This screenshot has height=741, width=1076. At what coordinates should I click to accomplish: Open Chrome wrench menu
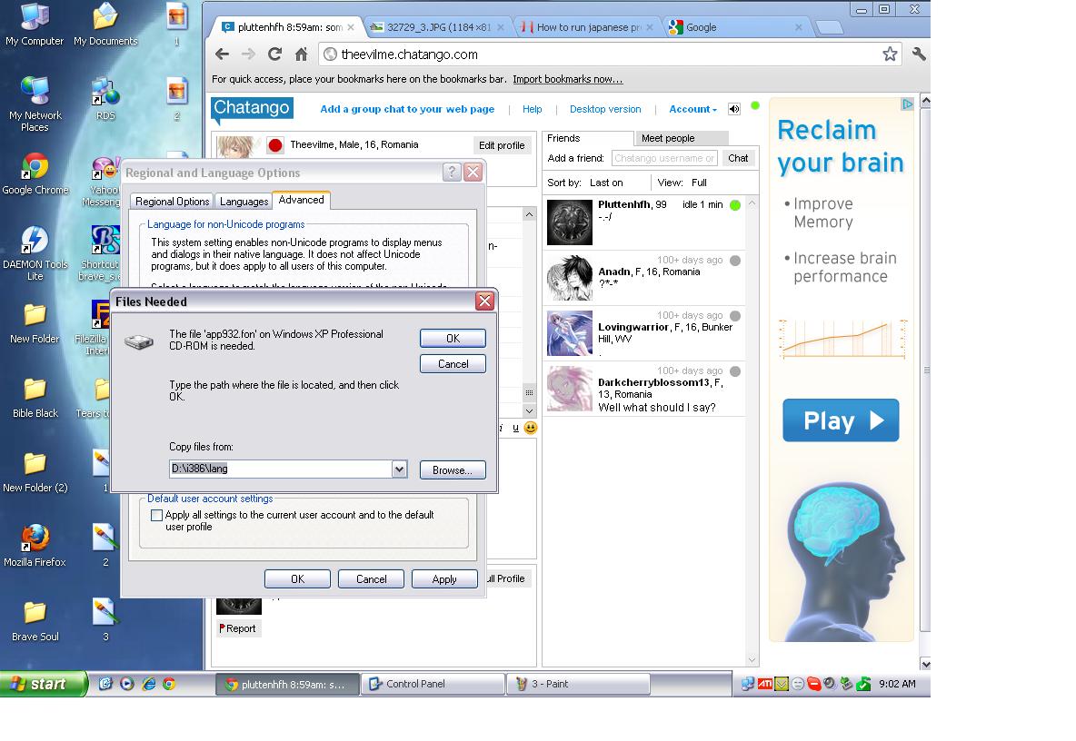(x=919, y=54)
